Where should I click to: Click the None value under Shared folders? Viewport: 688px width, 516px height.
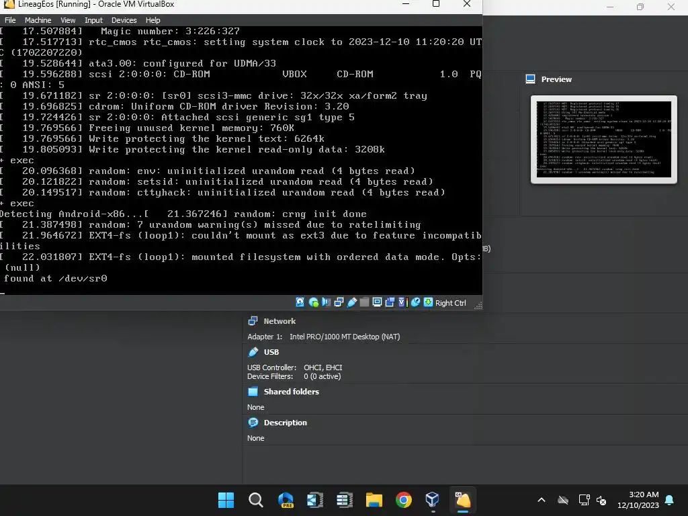[x=256, y=407]
